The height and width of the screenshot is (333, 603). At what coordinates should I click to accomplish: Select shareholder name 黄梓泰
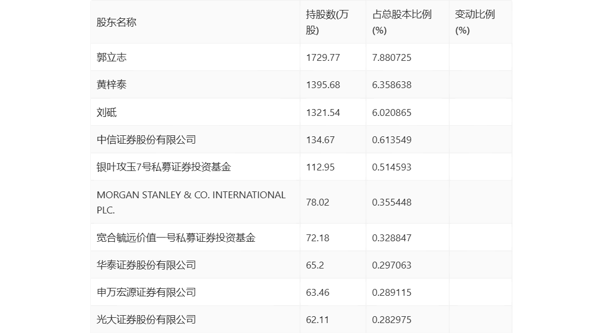tap(111, 84)
